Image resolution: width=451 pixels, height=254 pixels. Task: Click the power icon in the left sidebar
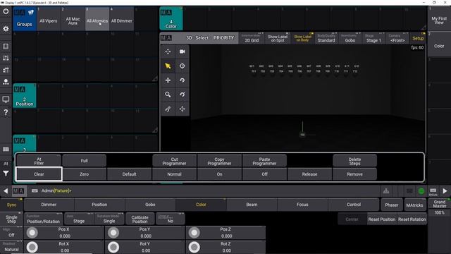pyautogui.click(x=6, y=12)
